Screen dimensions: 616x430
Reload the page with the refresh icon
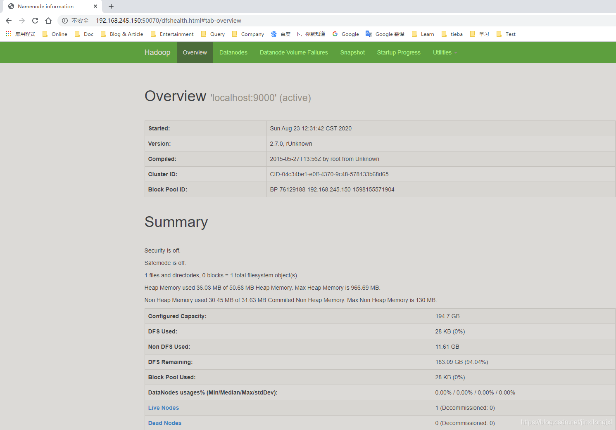(x=35, y=21)
